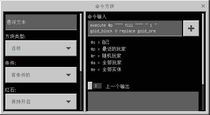The width and height of the screenshot is (210, 115).
Task: Expand the 条件 dropdown showing 有条件的
Action: pos(41,75)
